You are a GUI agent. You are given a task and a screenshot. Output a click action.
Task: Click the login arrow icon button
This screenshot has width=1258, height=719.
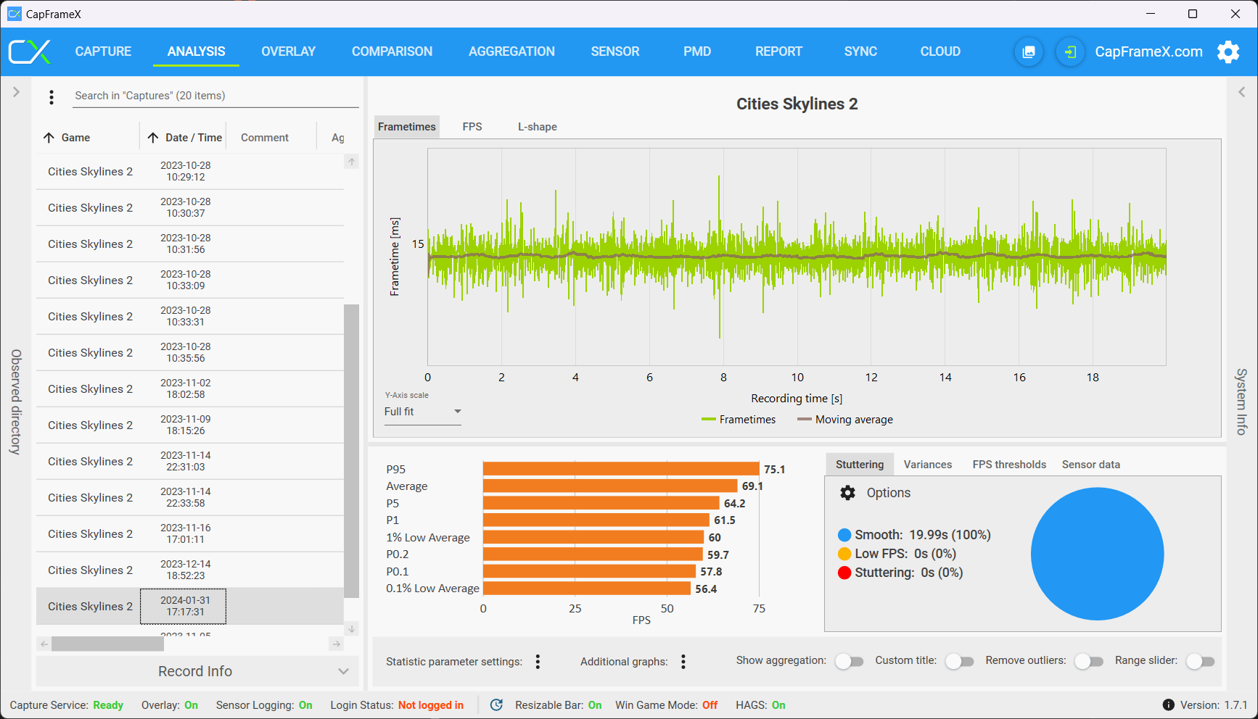(x=1070, y=51)
